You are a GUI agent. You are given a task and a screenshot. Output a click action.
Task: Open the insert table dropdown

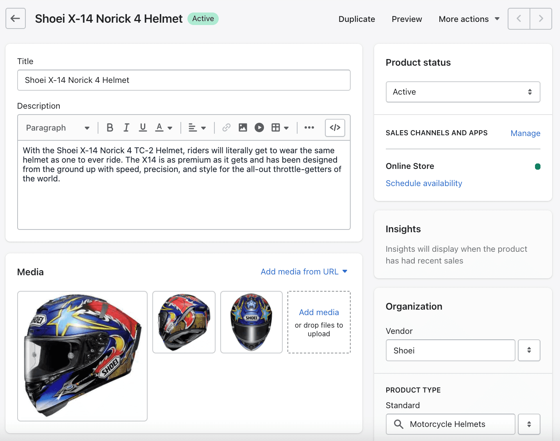click(x=280, y=127)
